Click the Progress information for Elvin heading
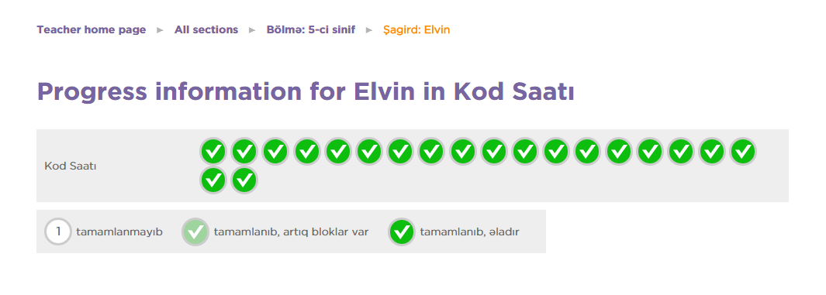826x295 pixels. coord(306,92)
